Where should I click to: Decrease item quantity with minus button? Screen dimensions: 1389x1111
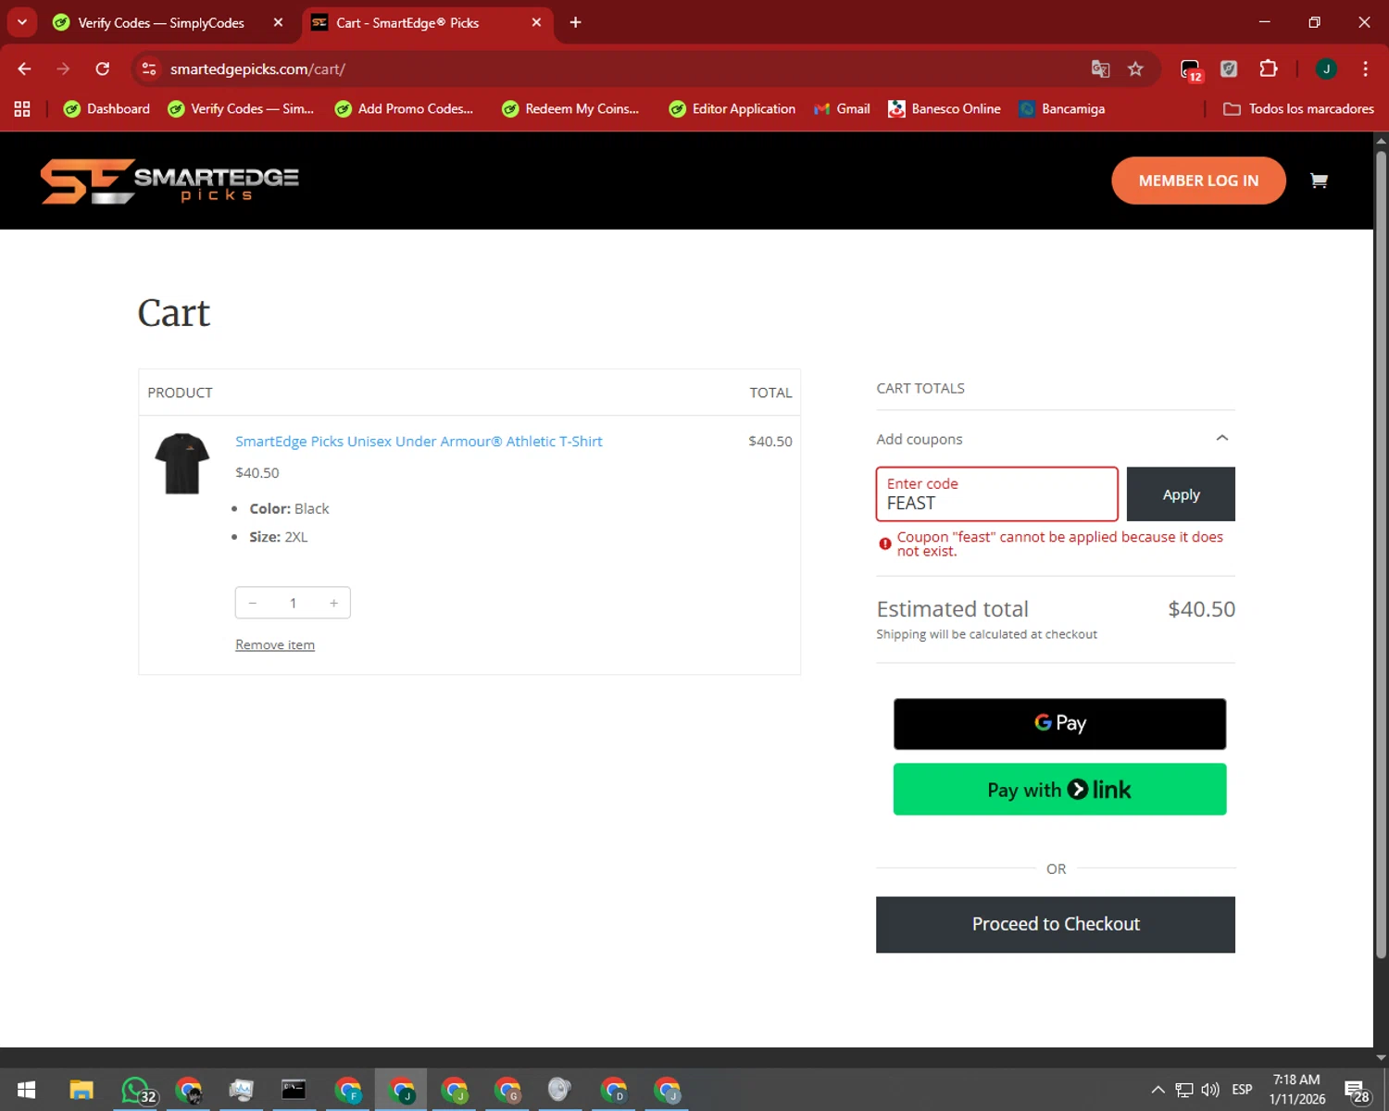click(x=252, y=603)
